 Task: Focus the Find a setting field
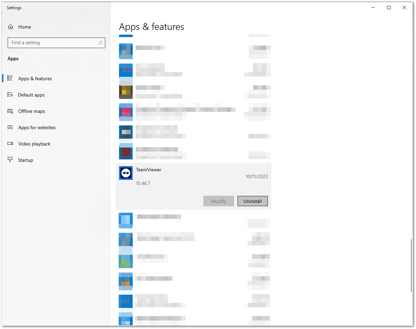56,43
